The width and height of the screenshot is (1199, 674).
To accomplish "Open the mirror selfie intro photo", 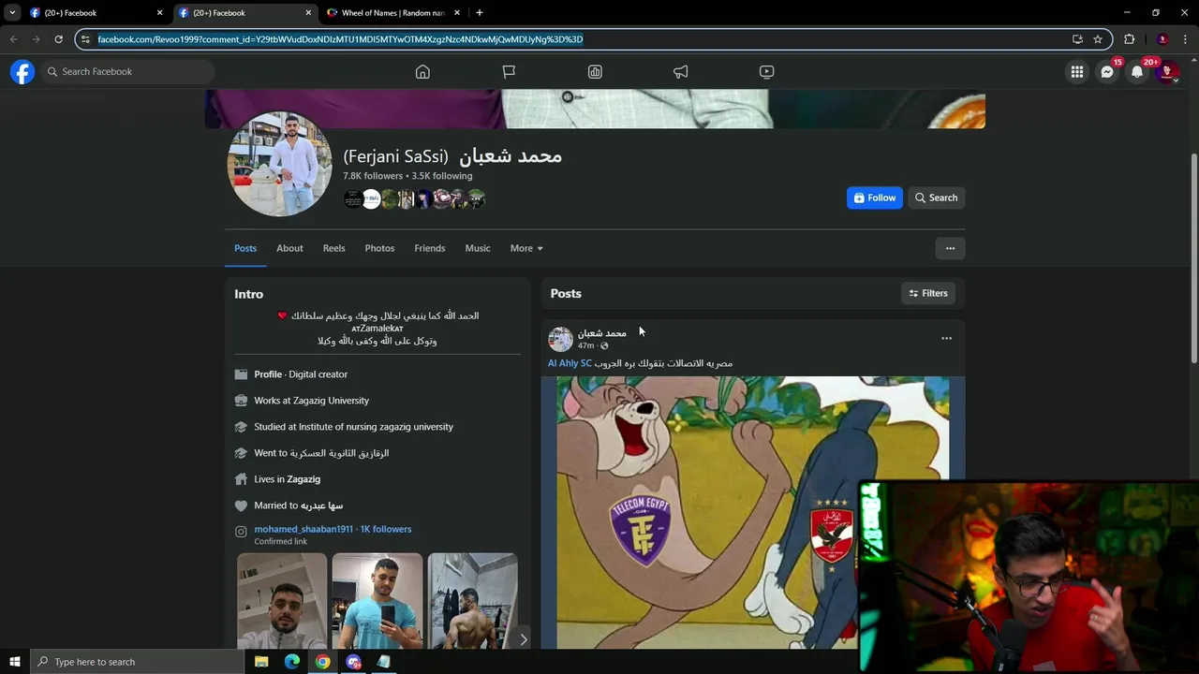I will point(377,601).
